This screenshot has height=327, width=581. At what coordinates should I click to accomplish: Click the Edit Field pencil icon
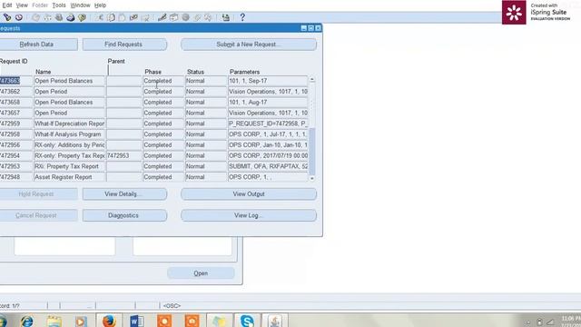[x=162, y=17]
